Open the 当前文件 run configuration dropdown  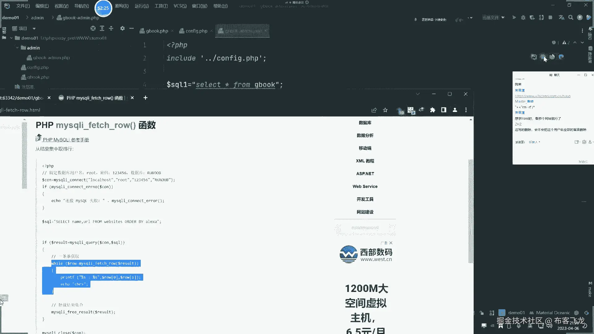[x=493, y=18]
